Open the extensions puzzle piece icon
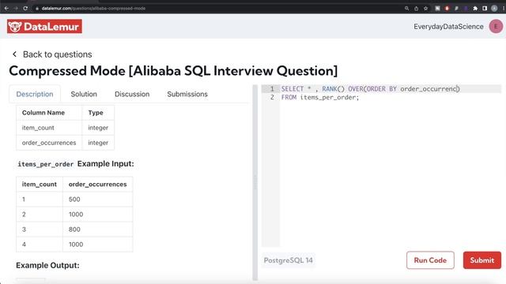The image size is (506, 284). [x=475, y=9]
